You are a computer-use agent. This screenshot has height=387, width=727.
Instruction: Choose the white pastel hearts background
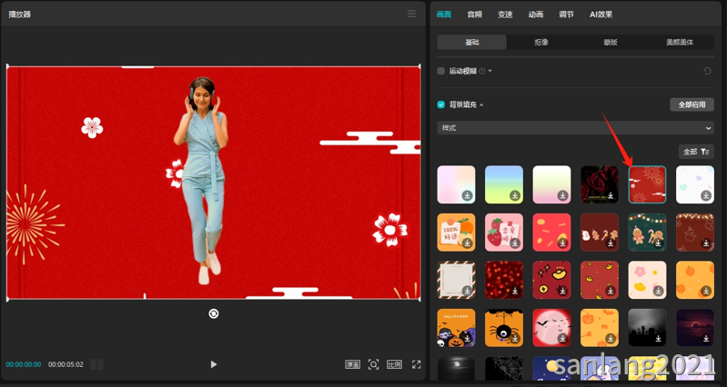coord(695,184)
